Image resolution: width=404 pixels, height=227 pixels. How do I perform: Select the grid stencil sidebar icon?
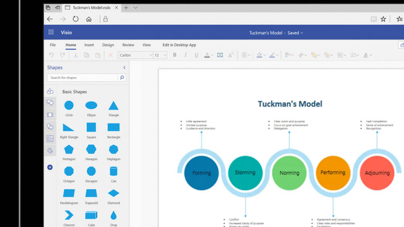point(50,138)
